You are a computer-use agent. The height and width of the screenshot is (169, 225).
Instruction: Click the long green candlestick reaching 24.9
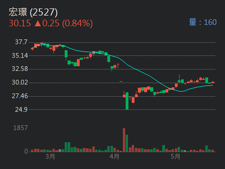tap(127, 101)
